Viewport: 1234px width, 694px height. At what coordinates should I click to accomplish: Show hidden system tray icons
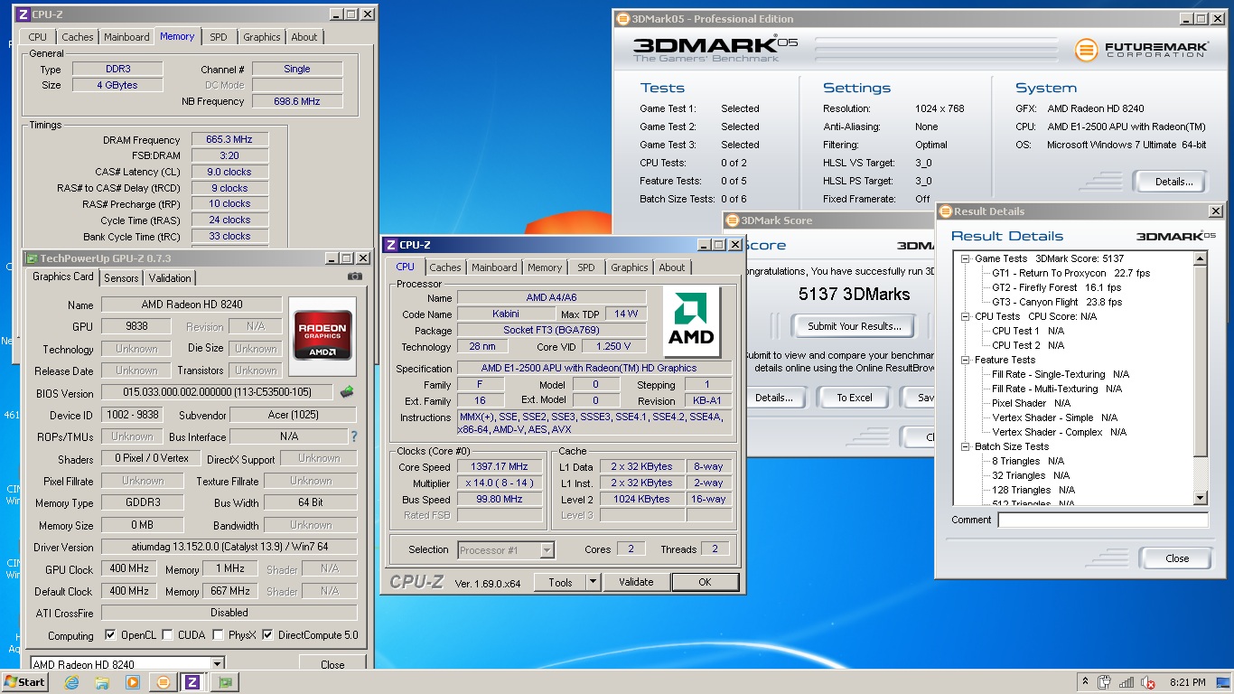(1085, 682)
